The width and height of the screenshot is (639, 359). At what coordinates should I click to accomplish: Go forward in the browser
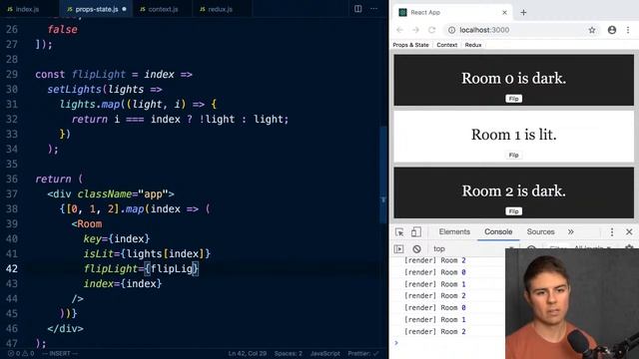(x=415, y=30)
